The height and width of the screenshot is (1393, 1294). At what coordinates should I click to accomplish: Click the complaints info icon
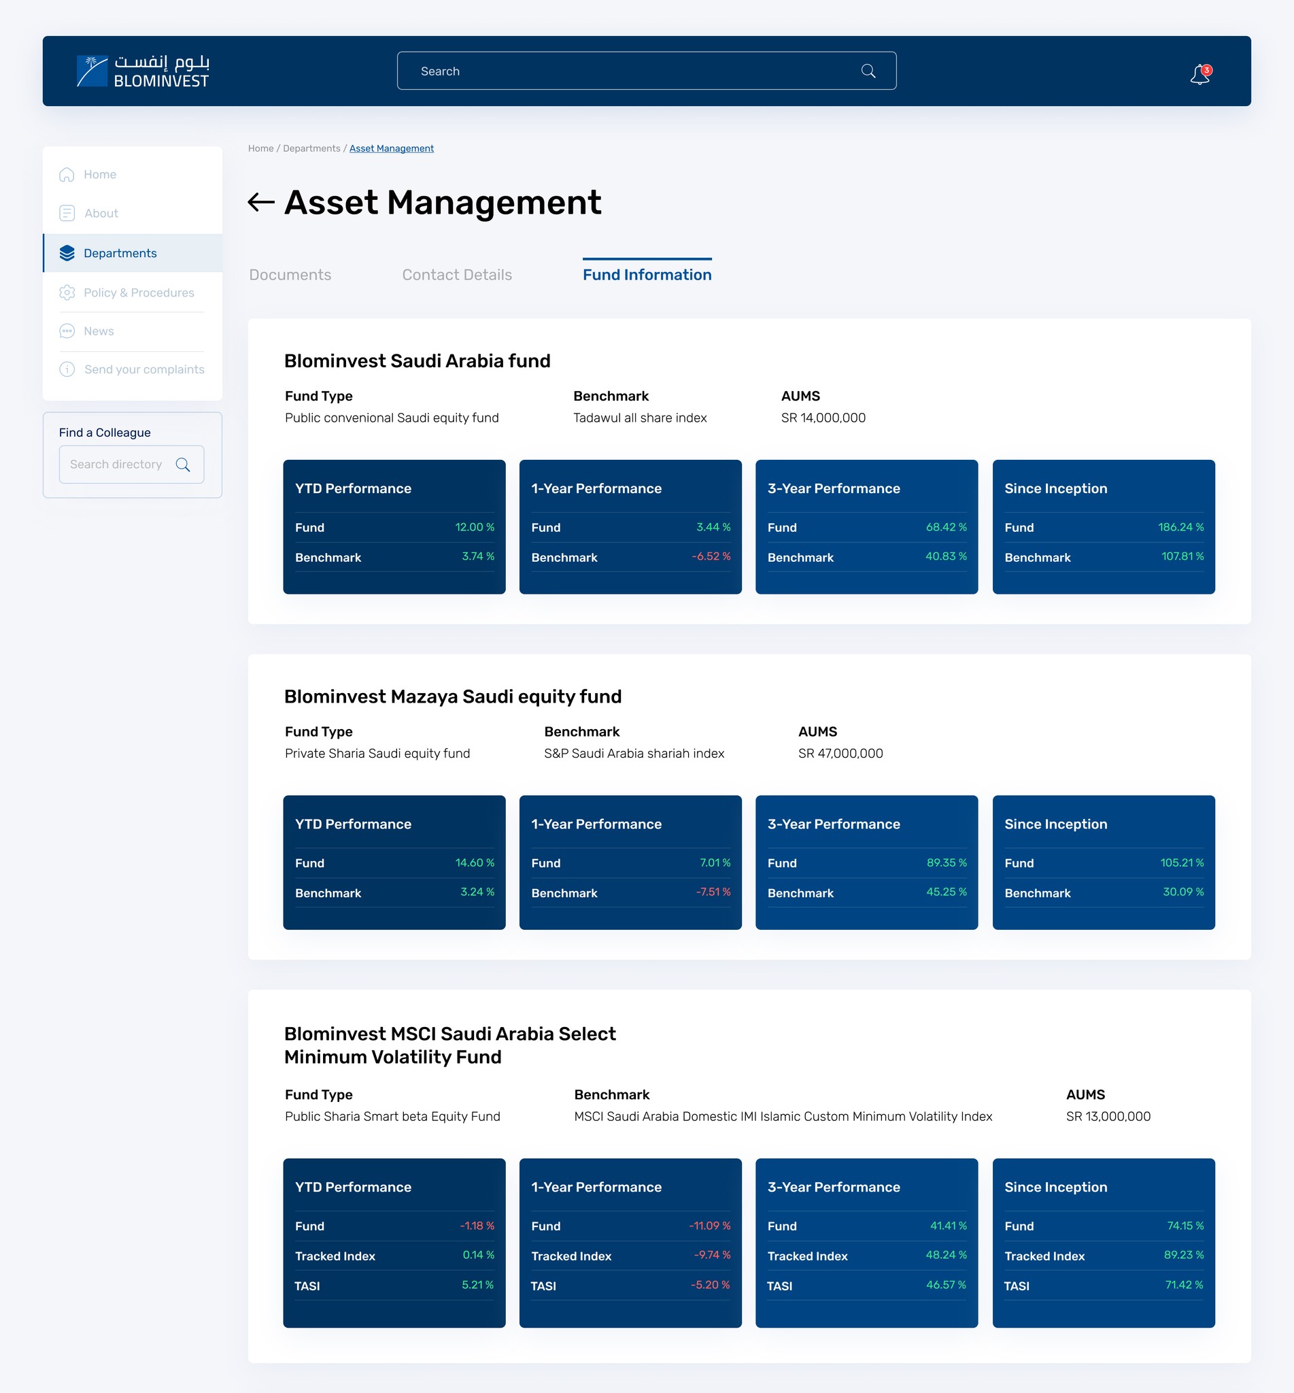[x=67, y=369]
